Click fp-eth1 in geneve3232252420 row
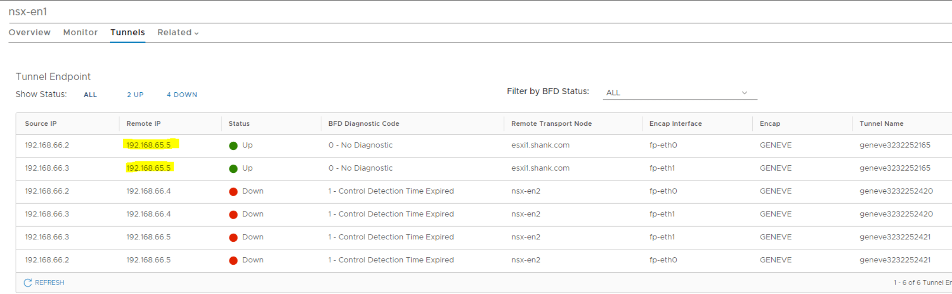Viewport: 952px width, 294px height. (x=662, y=214)
